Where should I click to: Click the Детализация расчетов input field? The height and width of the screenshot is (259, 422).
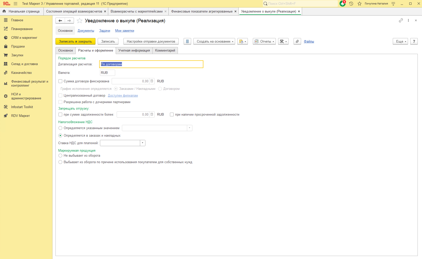tap(151, 64)
